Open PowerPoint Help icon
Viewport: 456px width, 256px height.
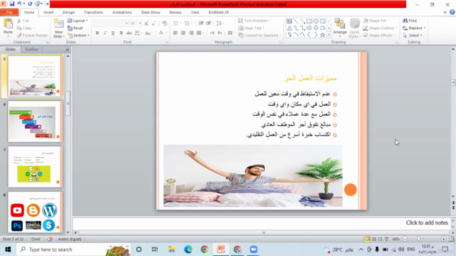(x=452, y=12)
